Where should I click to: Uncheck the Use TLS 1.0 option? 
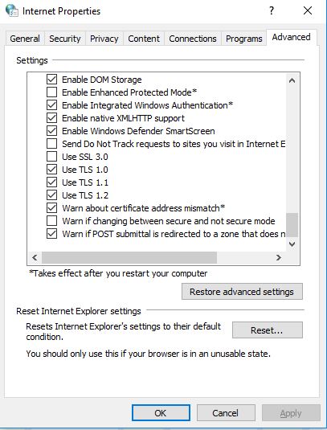[51, 170]
